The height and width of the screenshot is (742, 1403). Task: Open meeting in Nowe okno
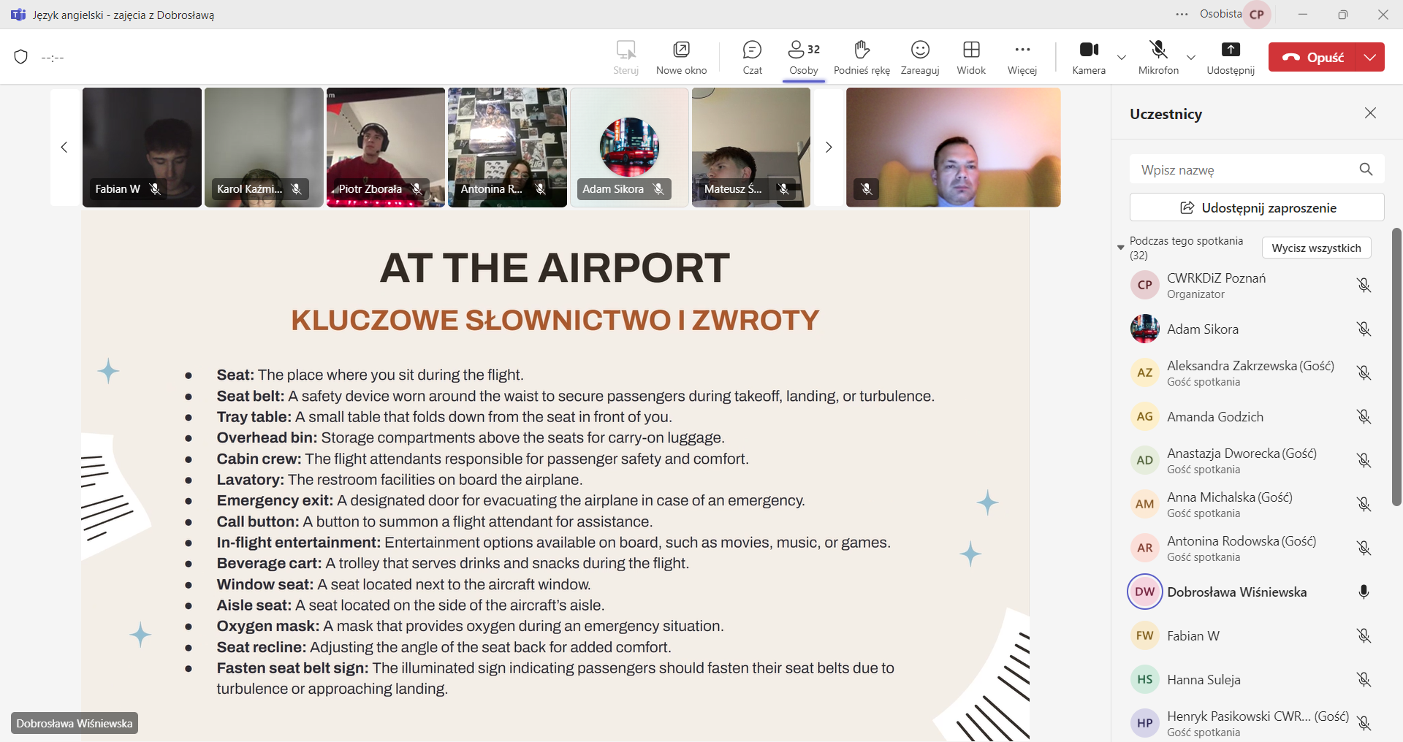[x=681, y=58]
